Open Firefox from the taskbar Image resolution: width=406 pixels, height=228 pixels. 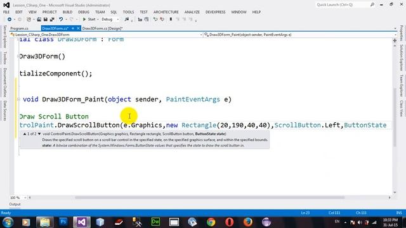click(x=248, y=222)
